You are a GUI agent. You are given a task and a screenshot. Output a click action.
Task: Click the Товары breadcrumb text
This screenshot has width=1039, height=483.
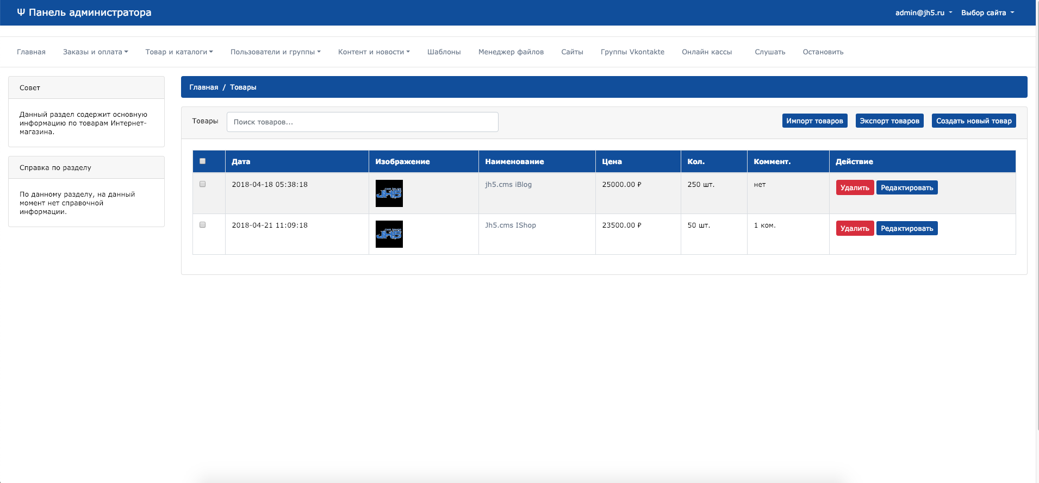pyautogui.click(x=243, y=87)
